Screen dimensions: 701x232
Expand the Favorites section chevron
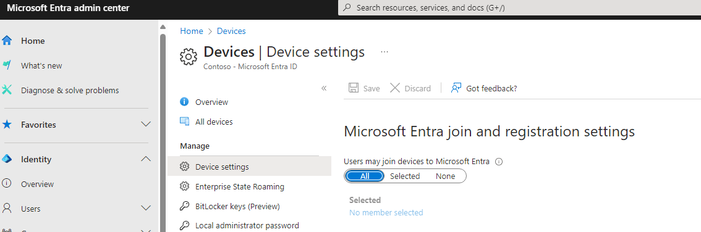[x=146, y=125]
